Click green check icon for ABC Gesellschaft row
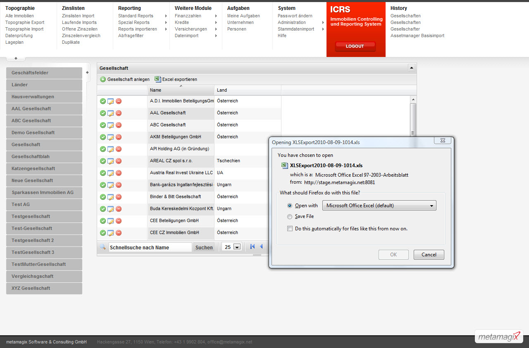The height and width of the screenshot is (348, 529). tap(103, 125)
